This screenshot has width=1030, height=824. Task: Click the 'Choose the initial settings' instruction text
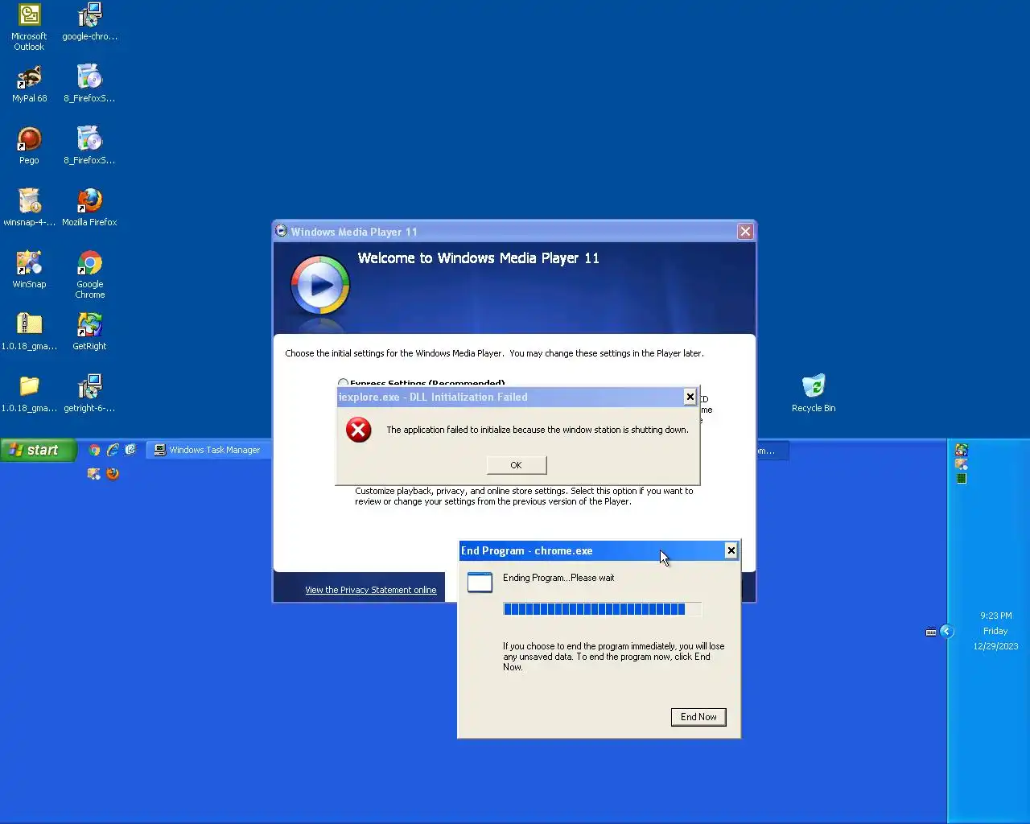point(494,353)
